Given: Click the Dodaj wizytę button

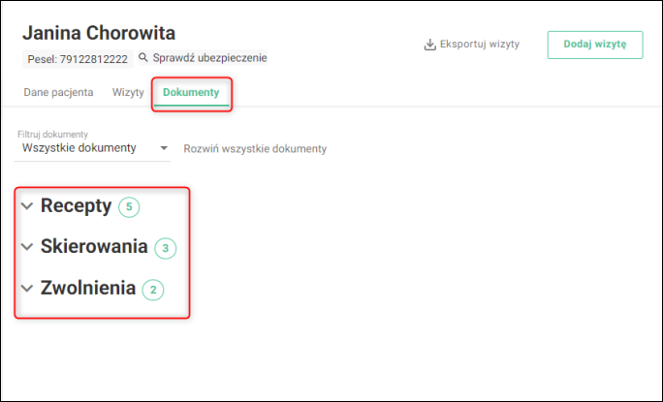Looking at the screenshot, I should point(595,45).
